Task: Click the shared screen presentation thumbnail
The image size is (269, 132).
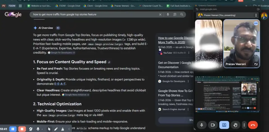Action: coord(227,95)
